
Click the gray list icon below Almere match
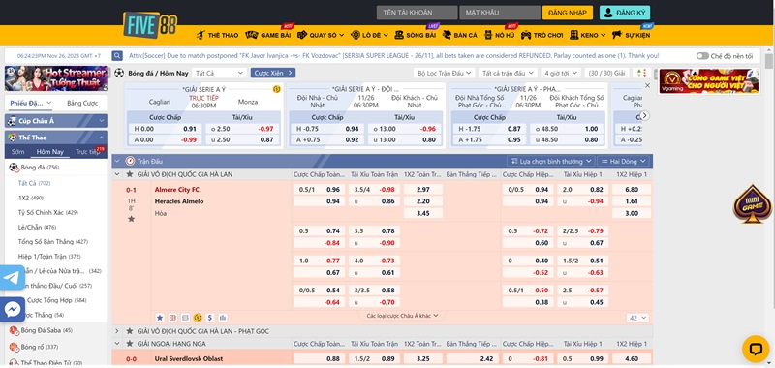coord(185,318)
